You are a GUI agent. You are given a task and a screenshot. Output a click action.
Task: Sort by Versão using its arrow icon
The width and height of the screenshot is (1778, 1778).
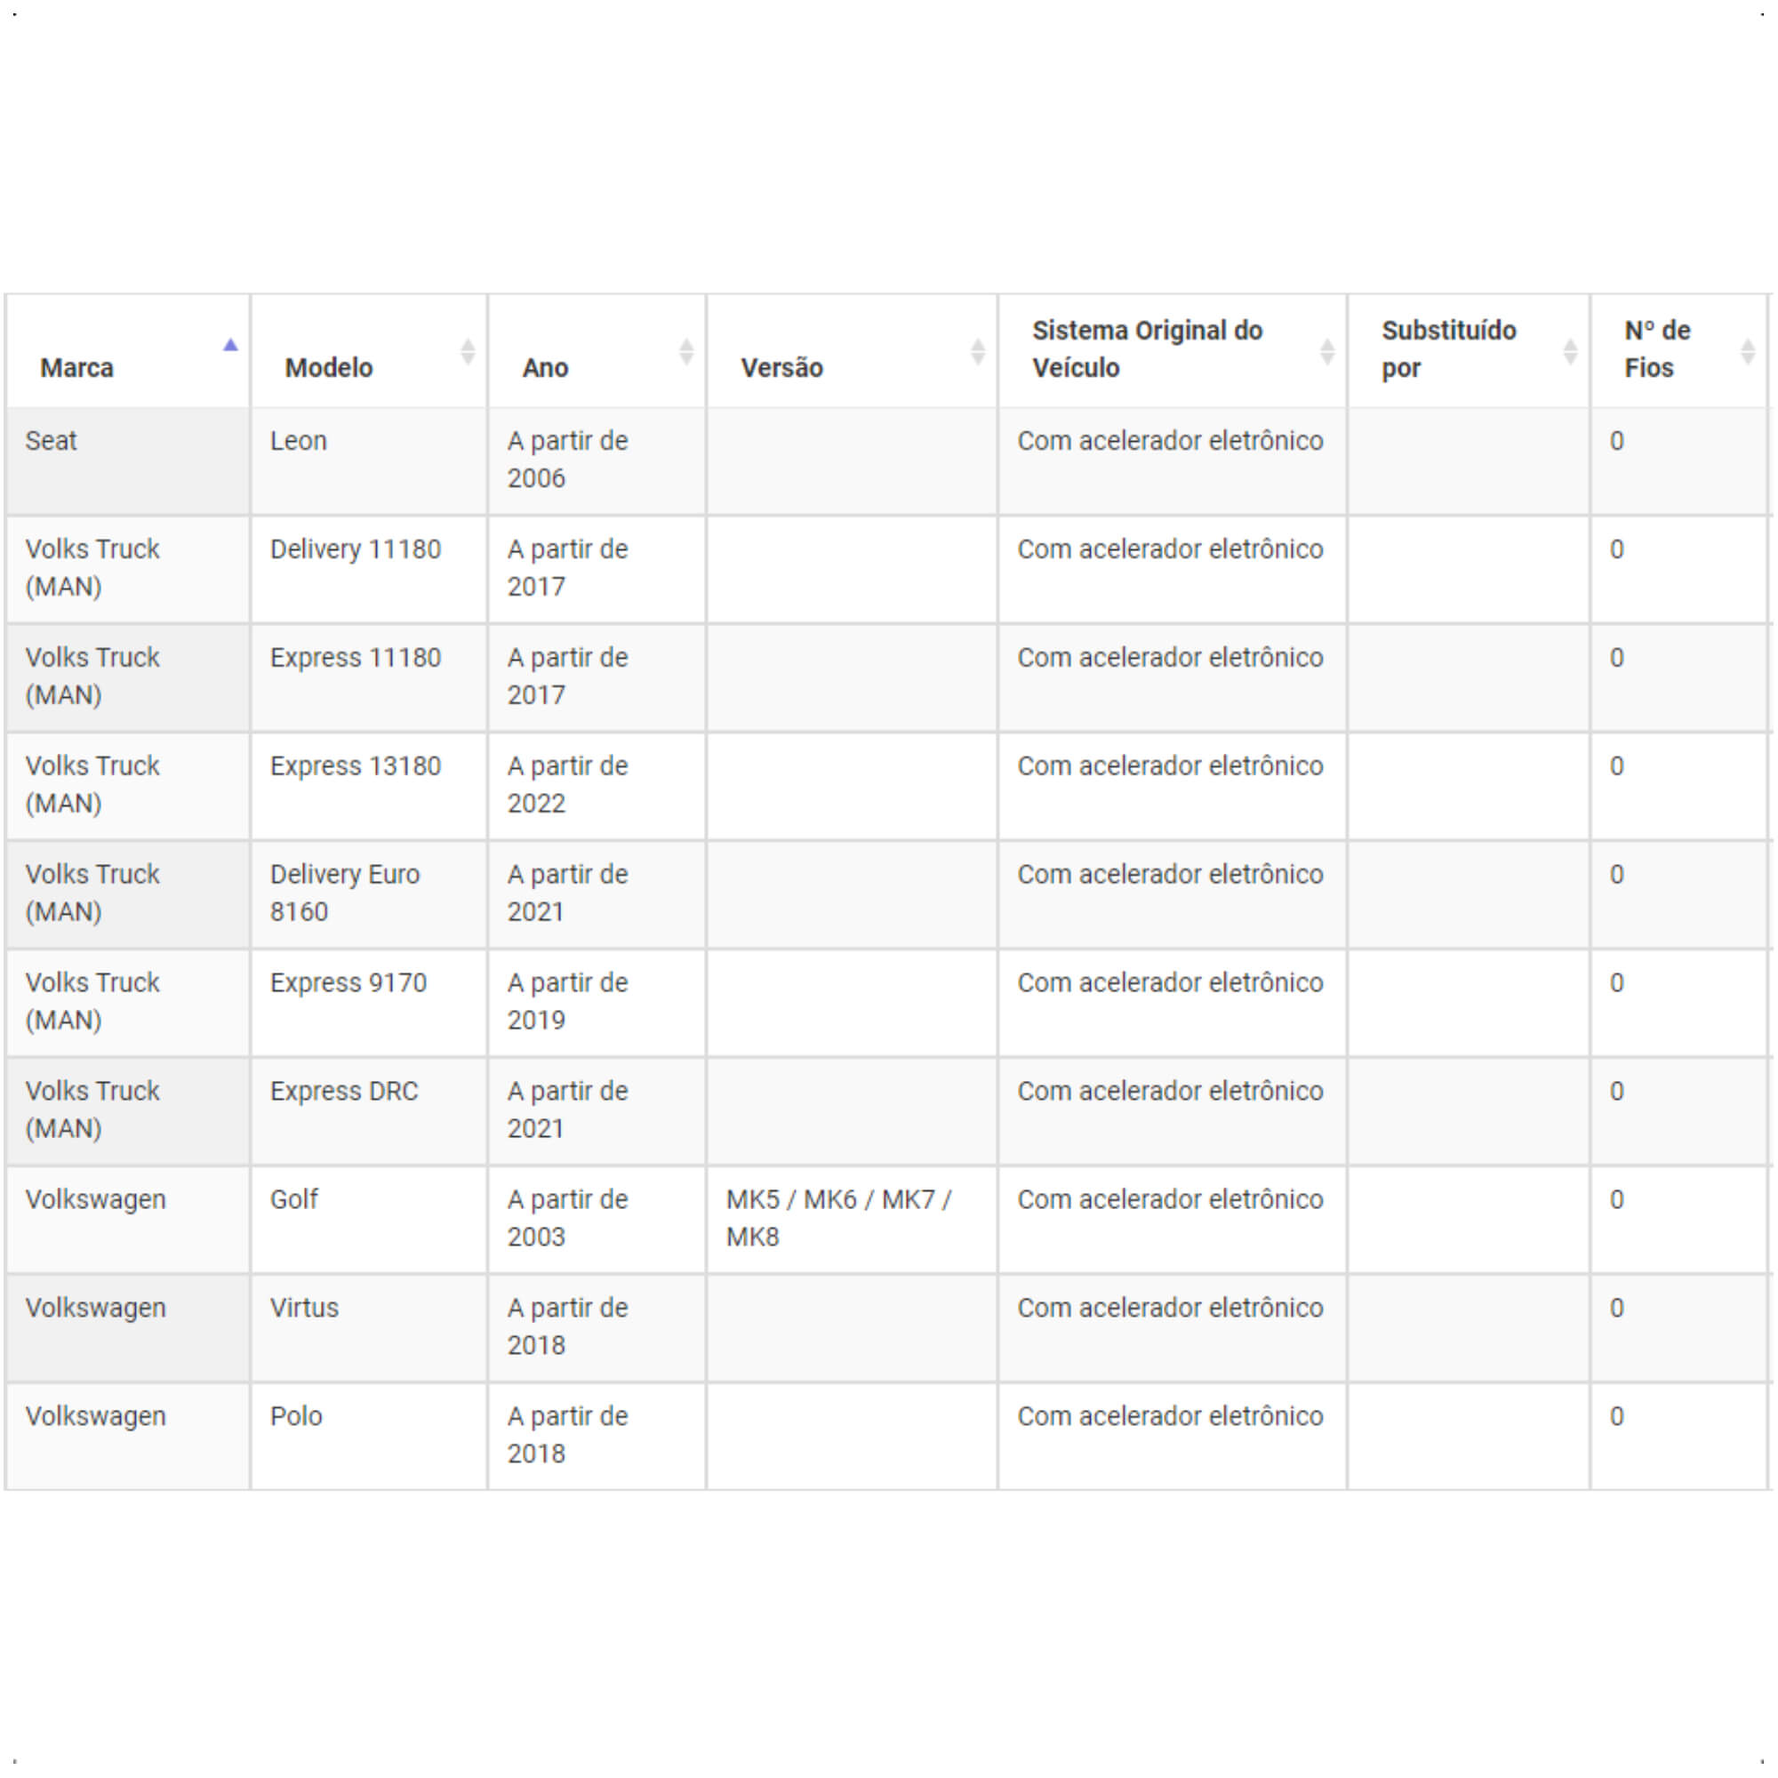[x=978, y=350]
